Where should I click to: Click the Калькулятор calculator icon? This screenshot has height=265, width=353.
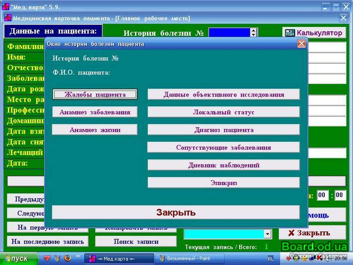(289, 33)
